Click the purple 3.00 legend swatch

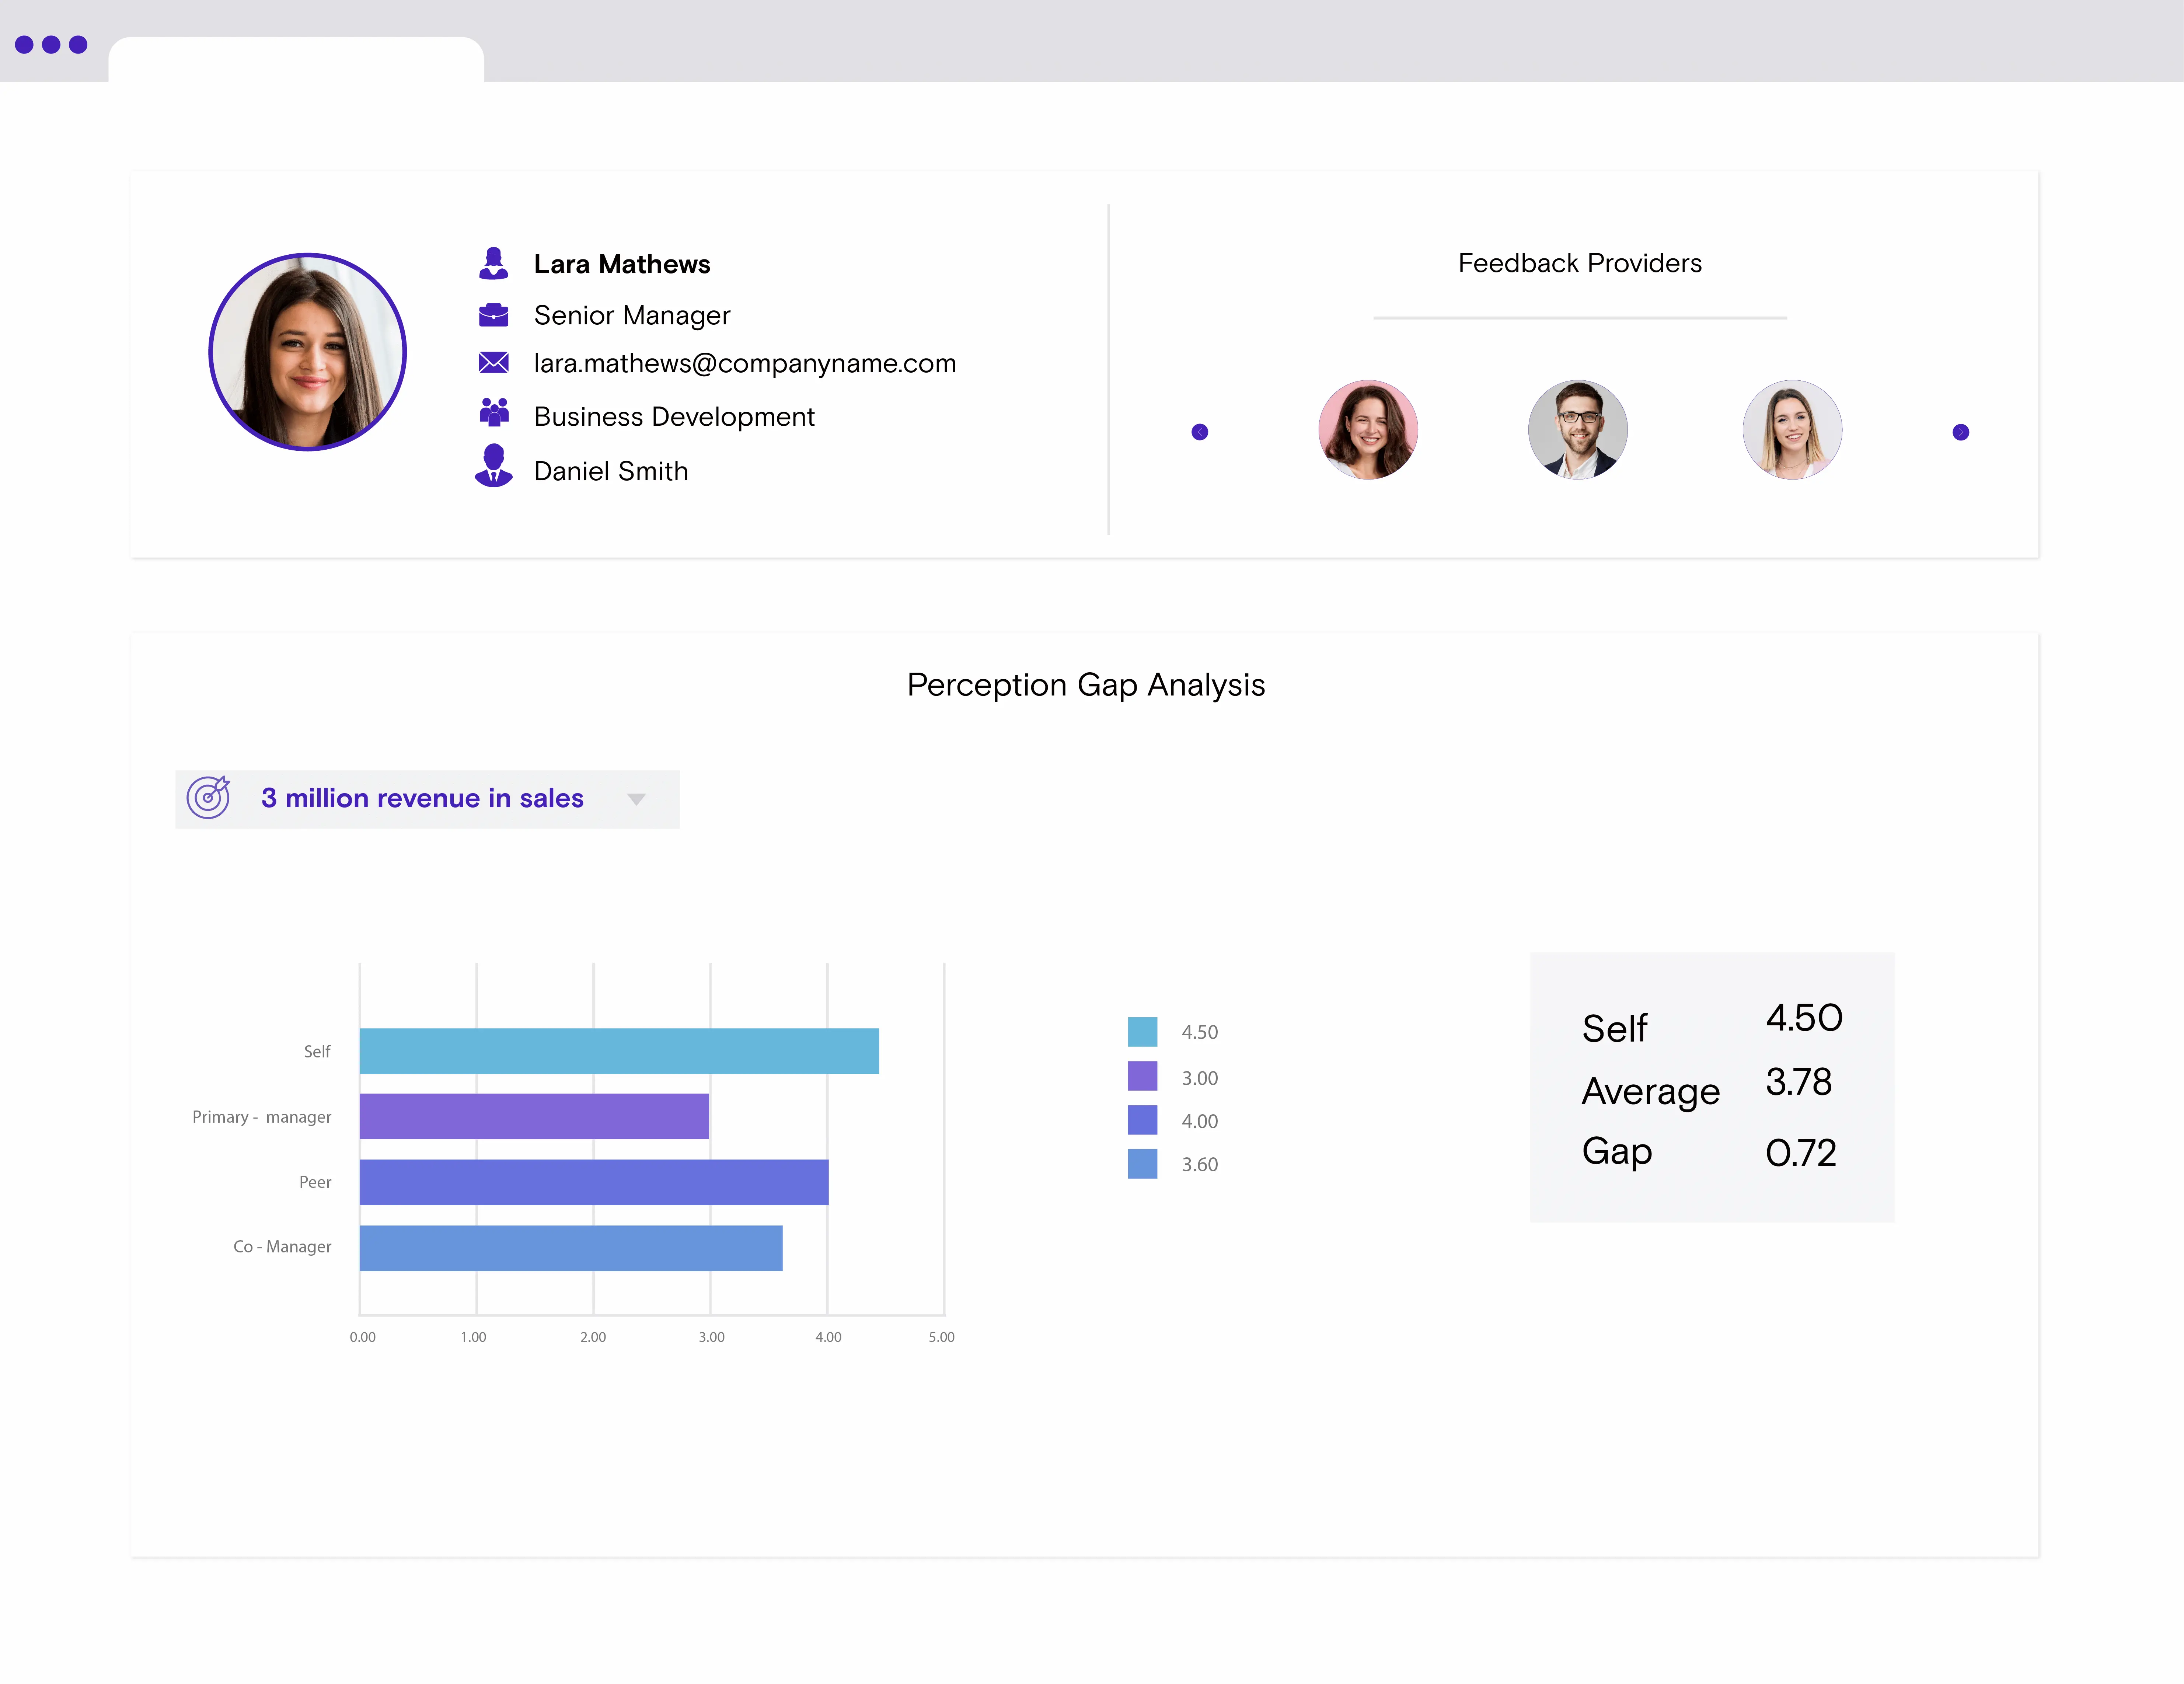(x=1142, y=1076)
